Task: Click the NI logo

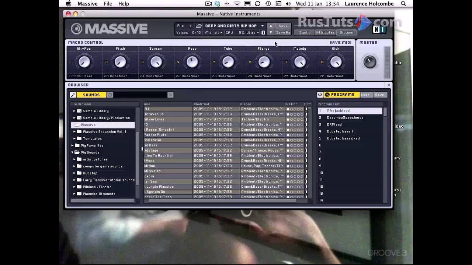Action: click(x=379, y=29)
